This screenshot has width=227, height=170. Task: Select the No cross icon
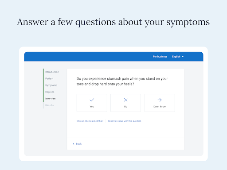(x=125, y=100)
